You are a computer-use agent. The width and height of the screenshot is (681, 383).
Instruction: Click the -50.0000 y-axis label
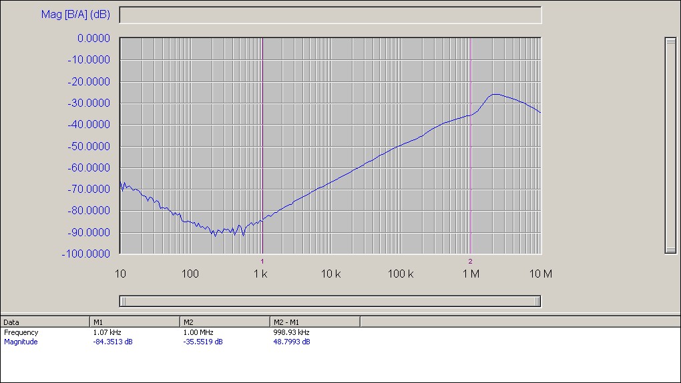pos(89,146)
